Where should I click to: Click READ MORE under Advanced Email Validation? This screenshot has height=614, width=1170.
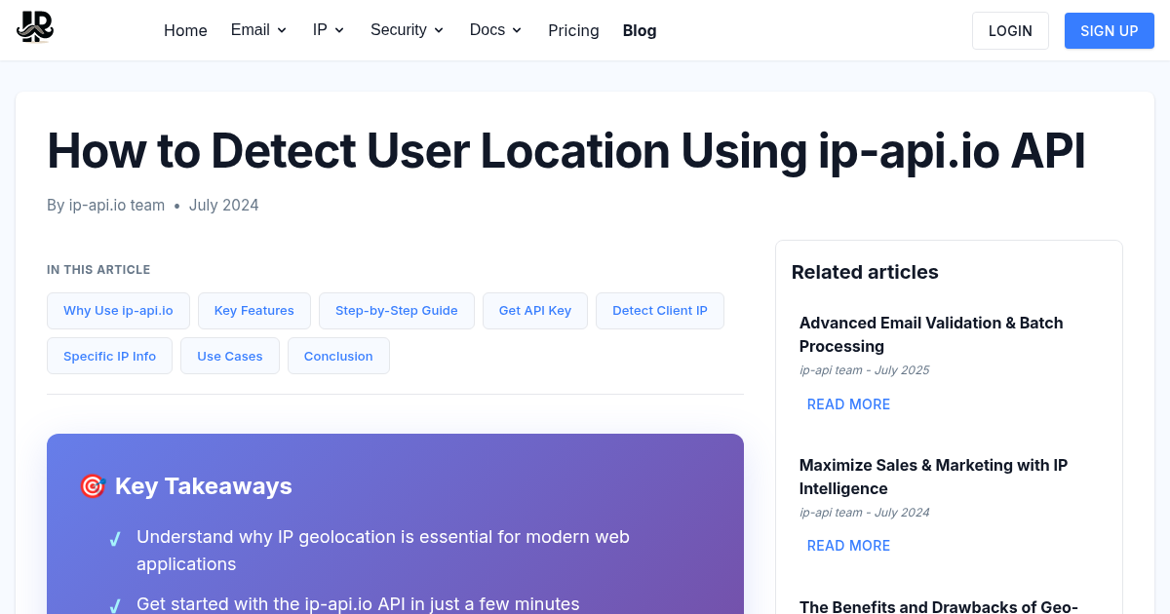tap(849, 404)
